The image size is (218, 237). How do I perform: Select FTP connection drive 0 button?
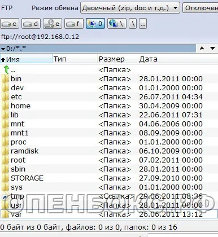pos(95,24)
